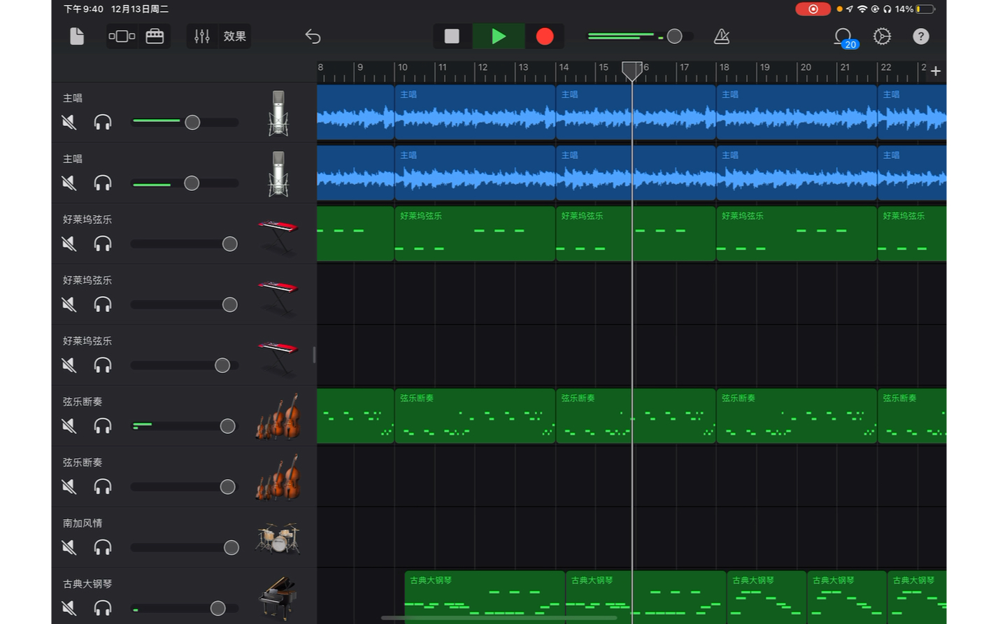Open the instrument browser button

click(x=155, y=36)
